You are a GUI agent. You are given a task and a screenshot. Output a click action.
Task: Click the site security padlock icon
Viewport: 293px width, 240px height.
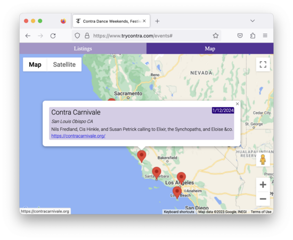coord(87,36)
